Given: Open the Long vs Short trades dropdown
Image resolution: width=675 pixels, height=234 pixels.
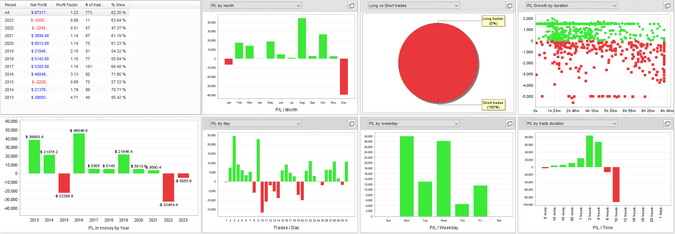Looking at the screenshot, I should [414, 6].
